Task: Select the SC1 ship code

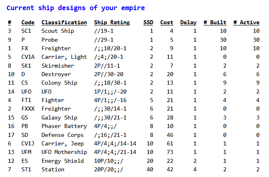Action: point(26,31)
